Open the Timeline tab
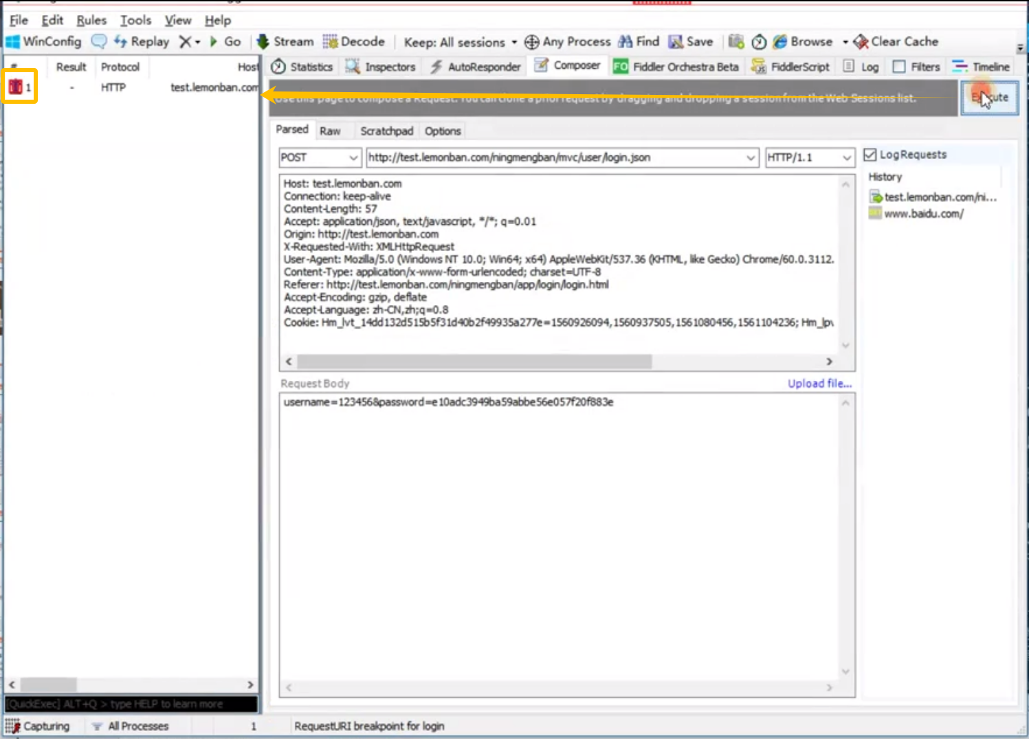Viewport: 1029px width, 739px height. pyautogui.click(x=981, y=67)
